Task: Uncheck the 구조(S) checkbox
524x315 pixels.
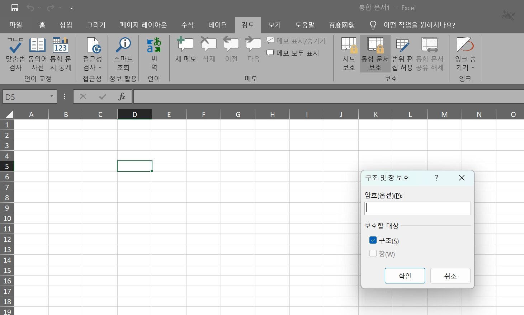Action: (373, 240)
